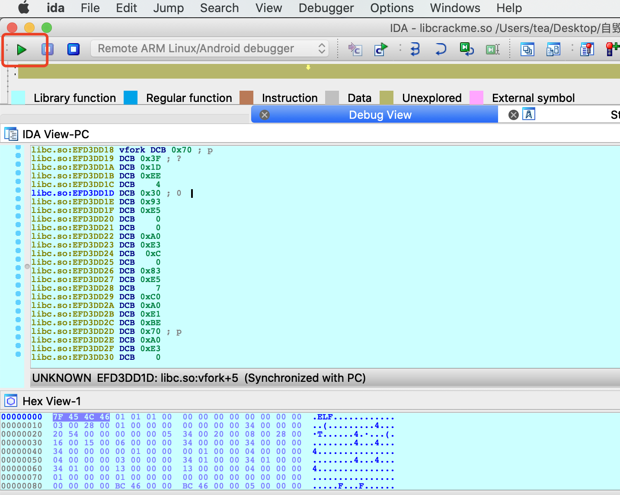The width and height of the screenshot is (620, 495).
Task: Click hex row address 00000080
Action: [x=22, y=486]
